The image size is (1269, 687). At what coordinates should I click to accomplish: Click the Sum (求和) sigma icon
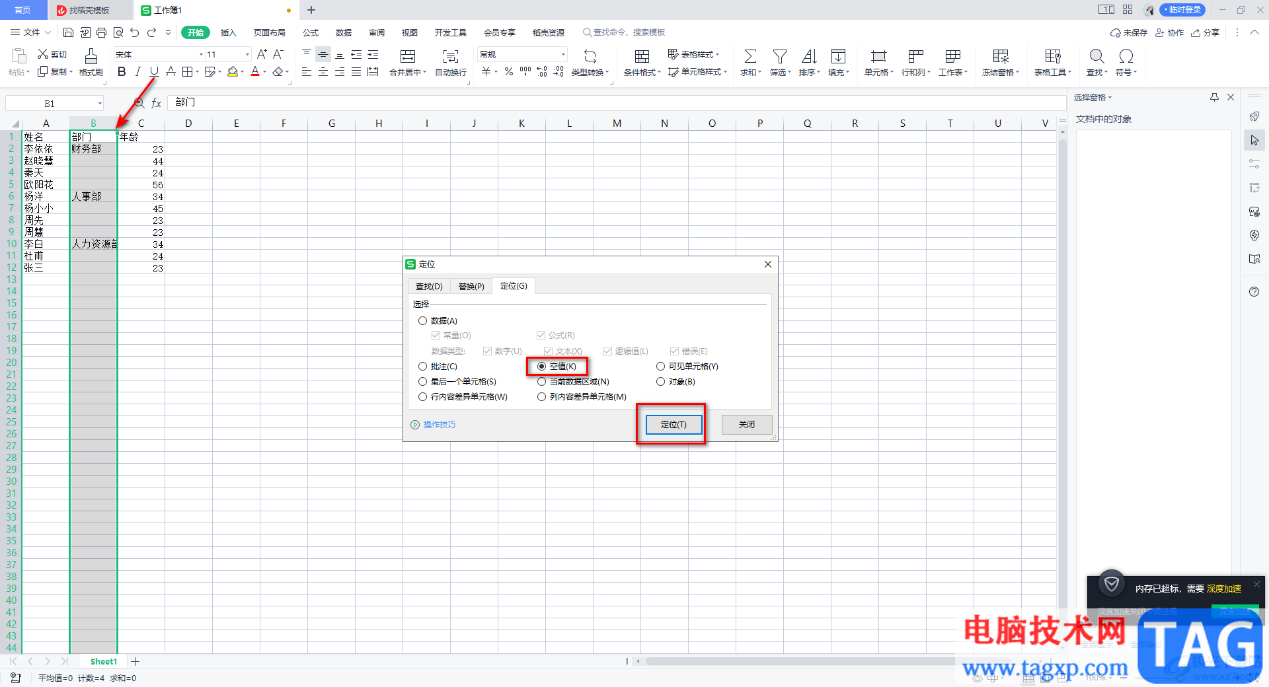coord(750,56)
